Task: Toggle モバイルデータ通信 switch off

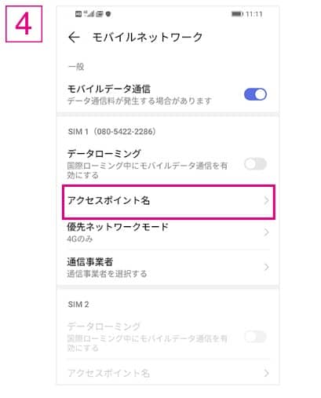Action: pyautogui.click(x=255, y=94)
